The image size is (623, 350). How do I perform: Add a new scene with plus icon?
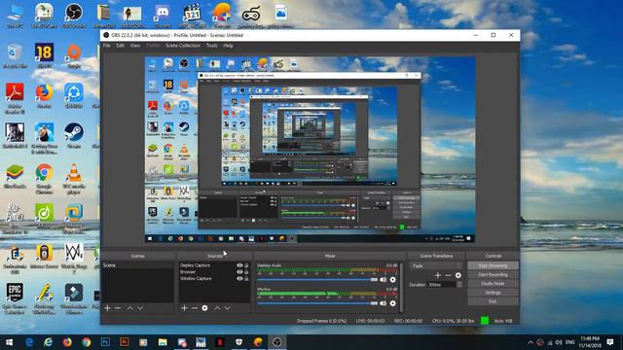[107, 308]
